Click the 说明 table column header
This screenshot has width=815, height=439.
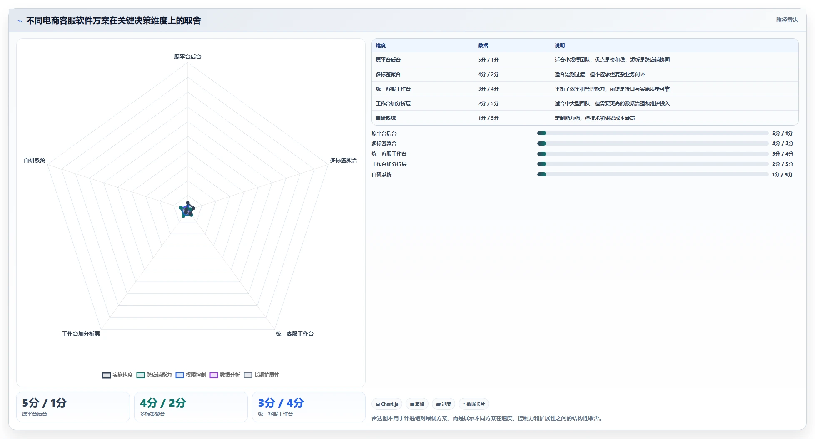[x=560, y=46]
